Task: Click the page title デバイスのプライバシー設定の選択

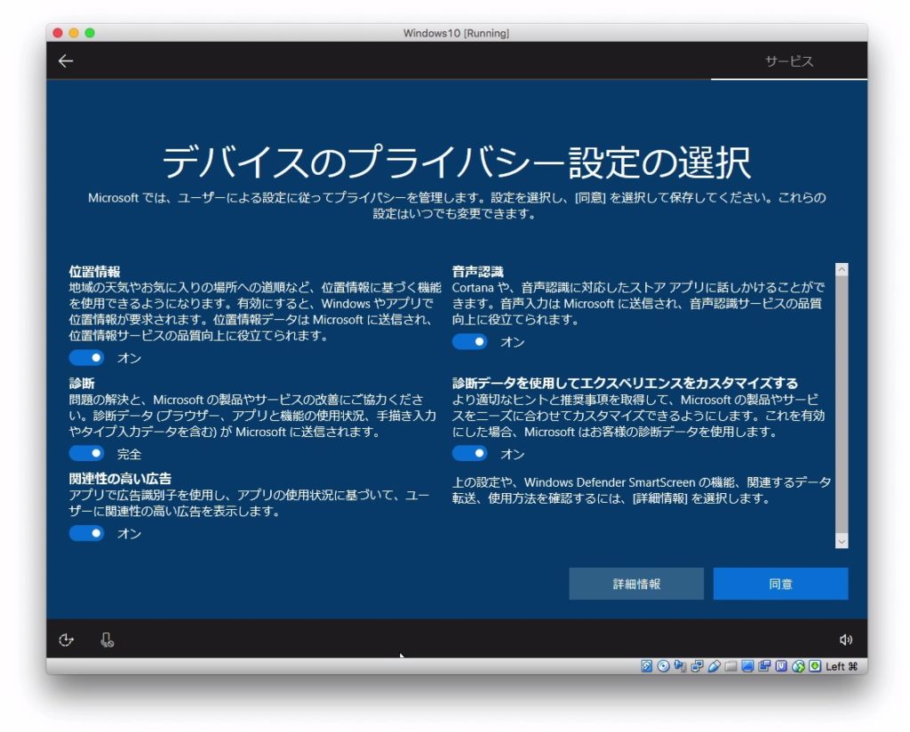Action: pos(456,162)
